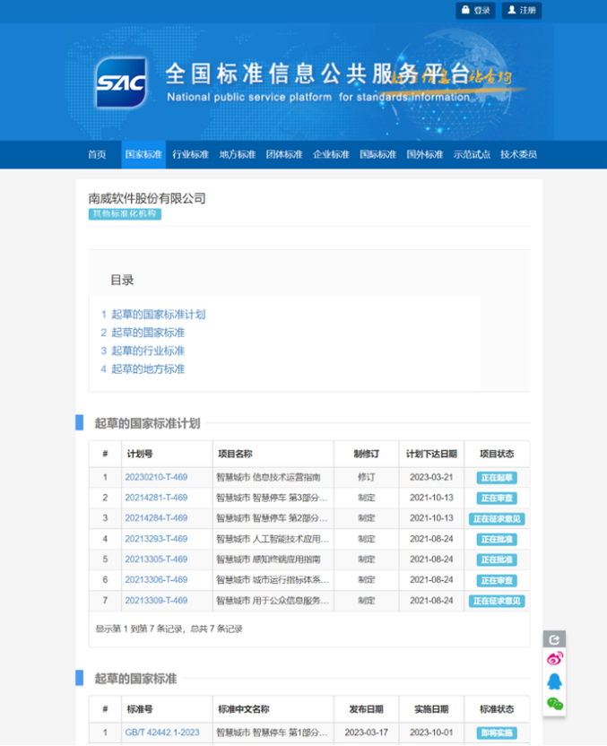Open plan number 20230210-T-469

pos(156,478)
